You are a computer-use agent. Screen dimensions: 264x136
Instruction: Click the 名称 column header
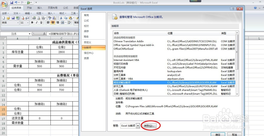[x=140, y=33]
